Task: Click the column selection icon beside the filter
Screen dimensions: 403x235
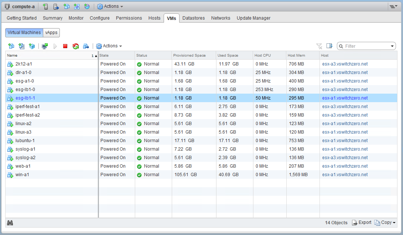Action: (x=329, y=46)
